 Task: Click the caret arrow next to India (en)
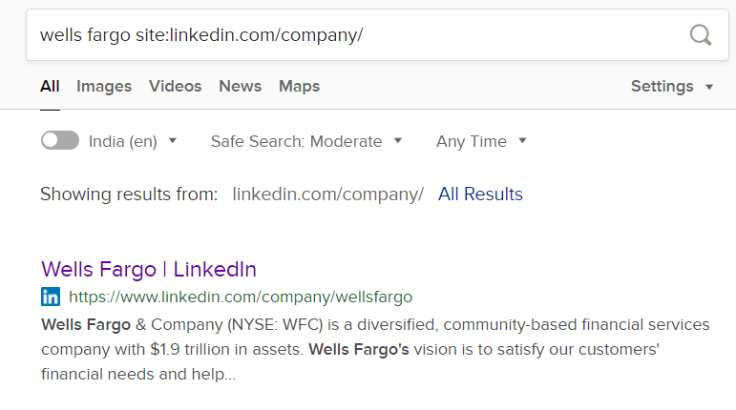click(172, 140)
